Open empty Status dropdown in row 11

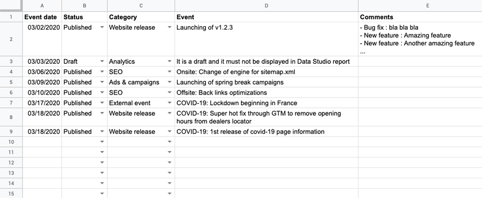click(x=102, y=152)
